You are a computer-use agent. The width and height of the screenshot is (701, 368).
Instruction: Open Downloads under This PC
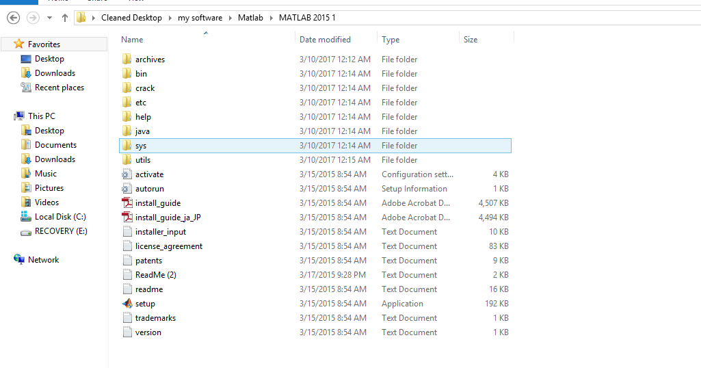[55, 159]
